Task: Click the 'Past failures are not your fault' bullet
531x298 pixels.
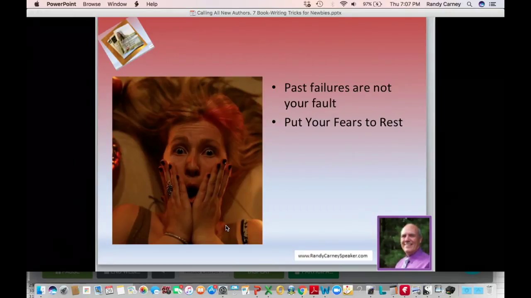Action: tap(338, 95)
